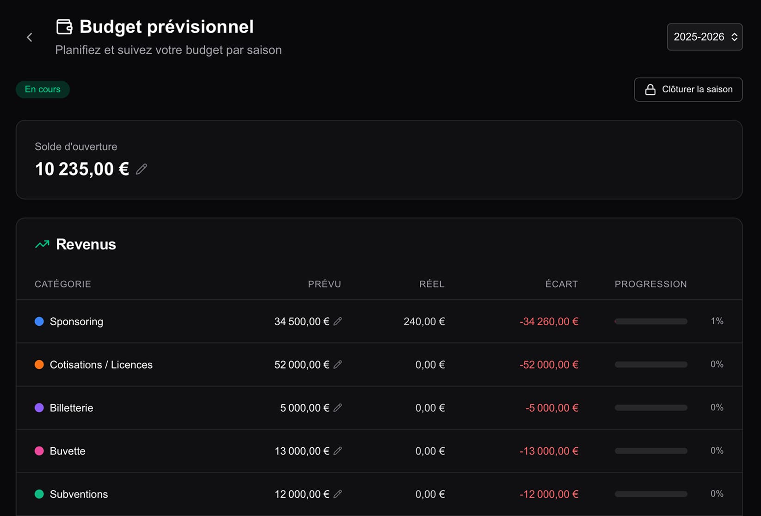The height and width of the screenshot is (516, 761).
Task: Click the Sponsoring progress bar
Action: 651,322
